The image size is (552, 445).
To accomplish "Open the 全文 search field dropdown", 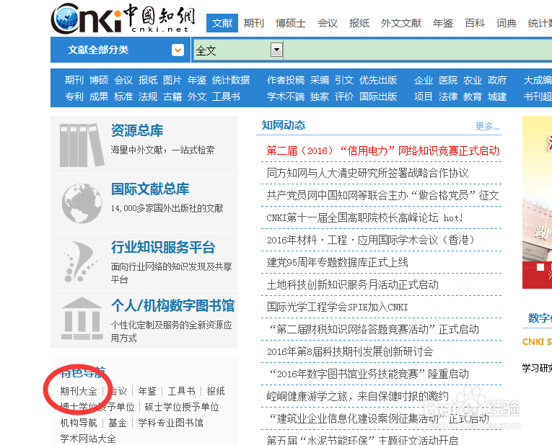I will pyautogui.click(x=276, y=50).
